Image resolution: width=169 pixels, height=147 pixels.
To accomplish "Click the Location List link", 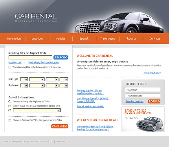I will (x=15, y=62).
